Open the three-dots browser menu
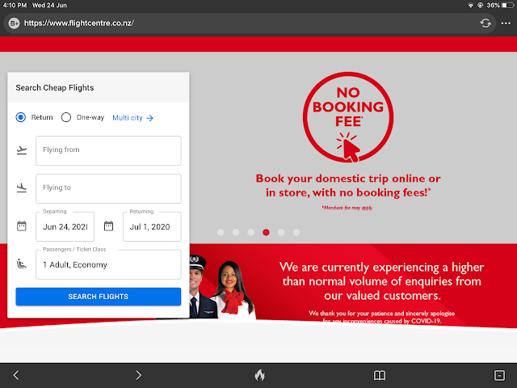517x388 pixels. click(x=506, y=23)
